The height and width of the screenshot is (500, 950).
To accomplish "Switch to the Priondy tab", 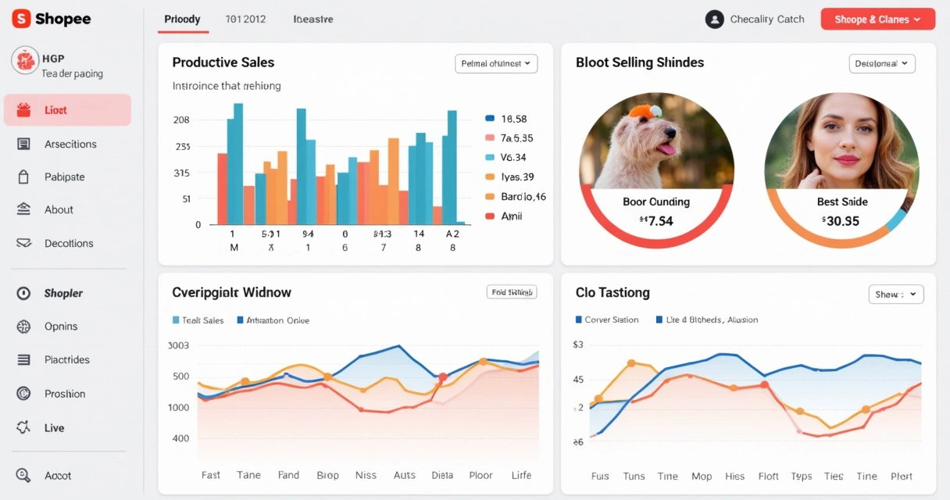I will [183, 19].
